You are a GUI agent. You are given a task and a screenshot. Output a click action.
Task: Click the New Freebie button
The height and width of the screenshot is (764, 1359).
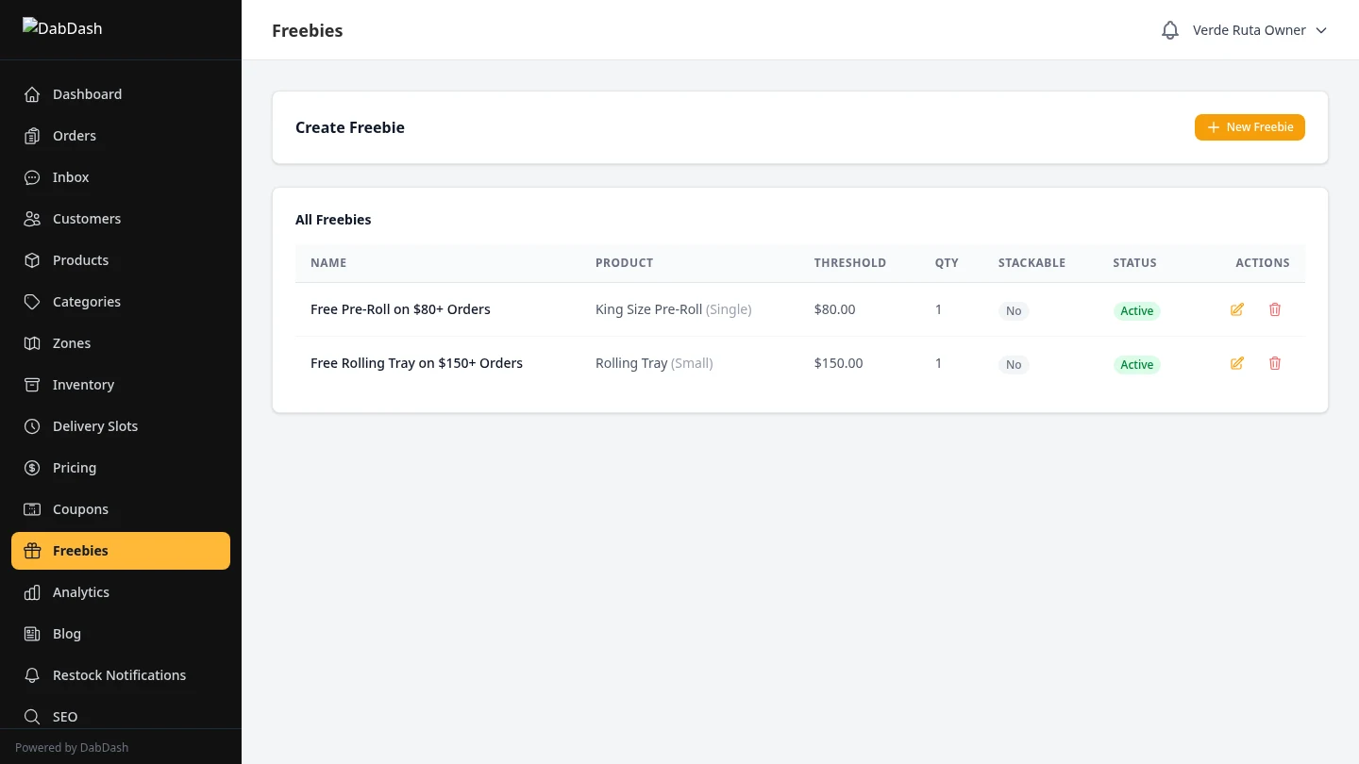(x=1250, y=126)
